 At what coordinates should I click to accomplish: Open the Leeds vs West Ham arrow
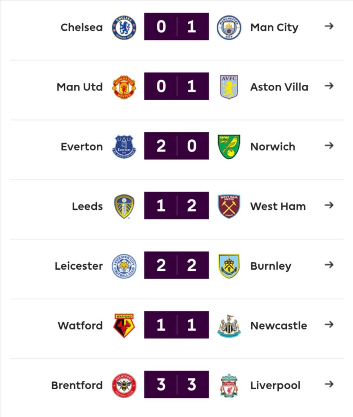pyautogui.click(x=329, y=205)
